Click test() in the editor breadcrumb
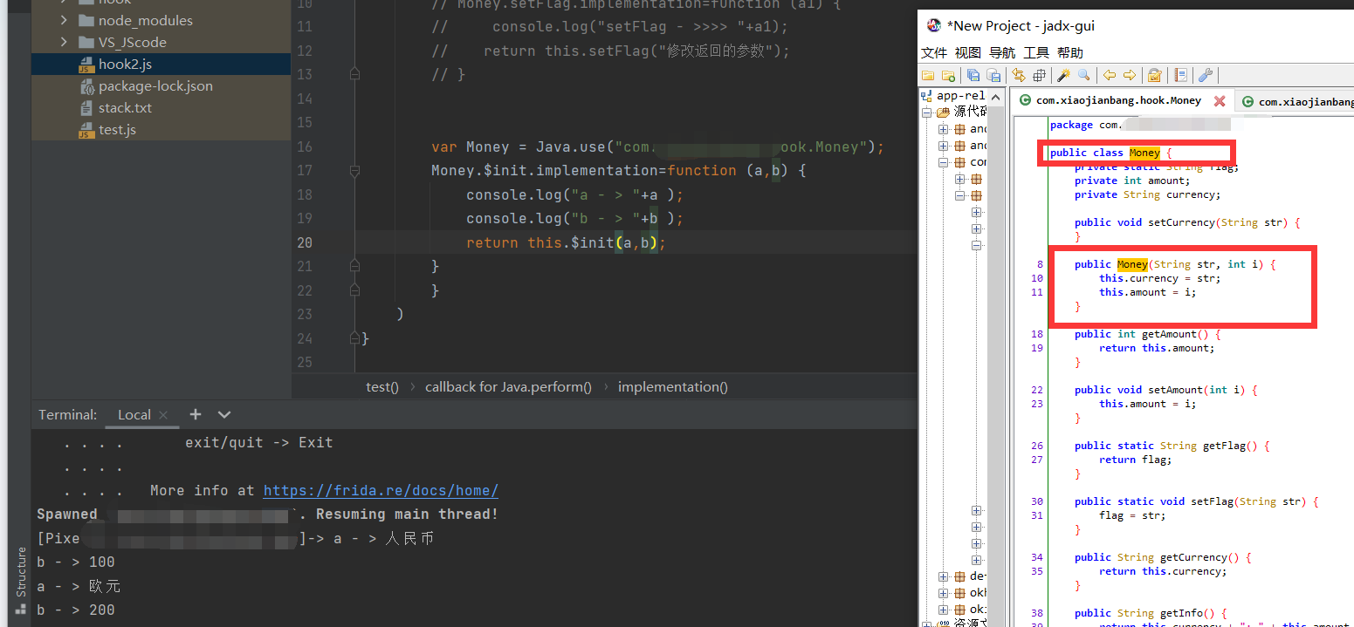 (382, 387)
